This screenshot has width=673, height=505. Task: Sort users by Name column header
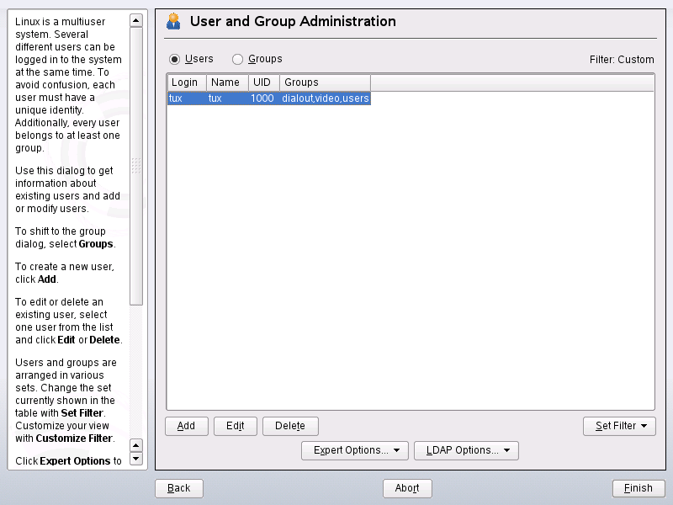coord(226,82)
